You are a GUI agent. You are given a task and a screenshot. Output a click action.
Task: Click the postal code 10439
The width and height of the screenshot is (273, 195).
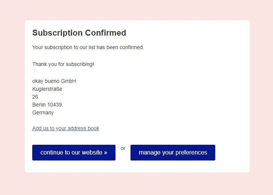click(54, 105)
